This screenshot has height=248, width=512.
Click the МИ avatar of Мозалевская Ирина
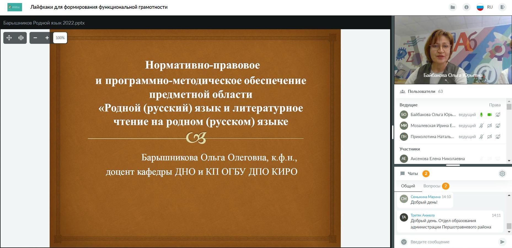point(404,126)
